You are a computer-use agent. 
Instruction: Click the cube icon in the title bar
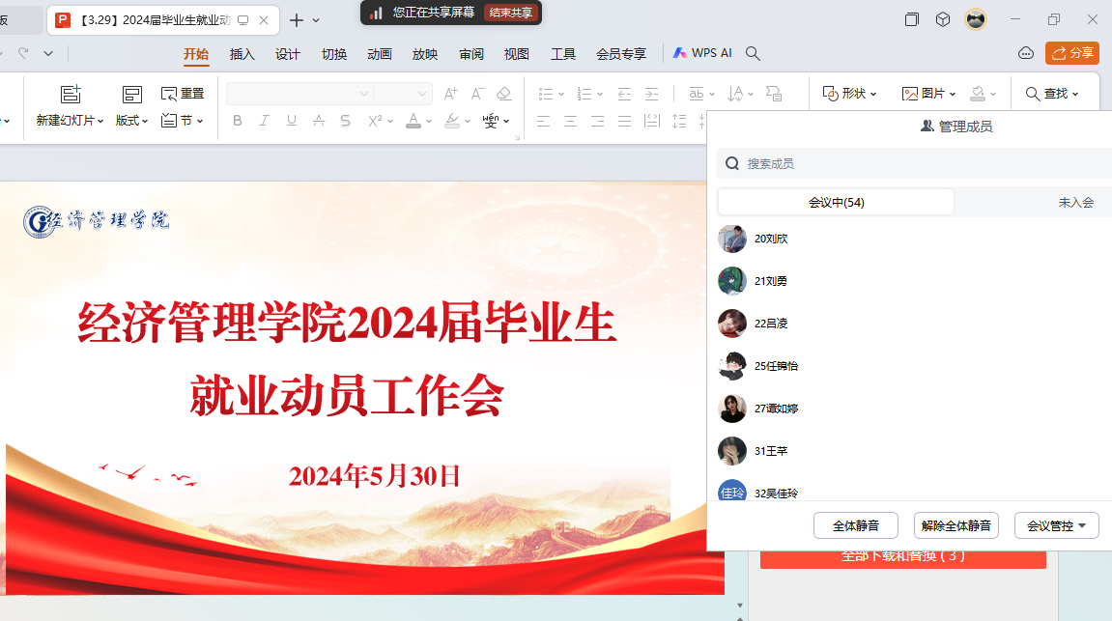point(943,20)
